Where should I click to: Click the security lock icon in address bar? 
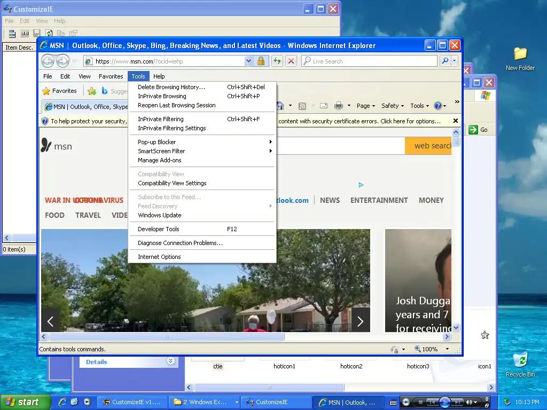click(261, 61)
